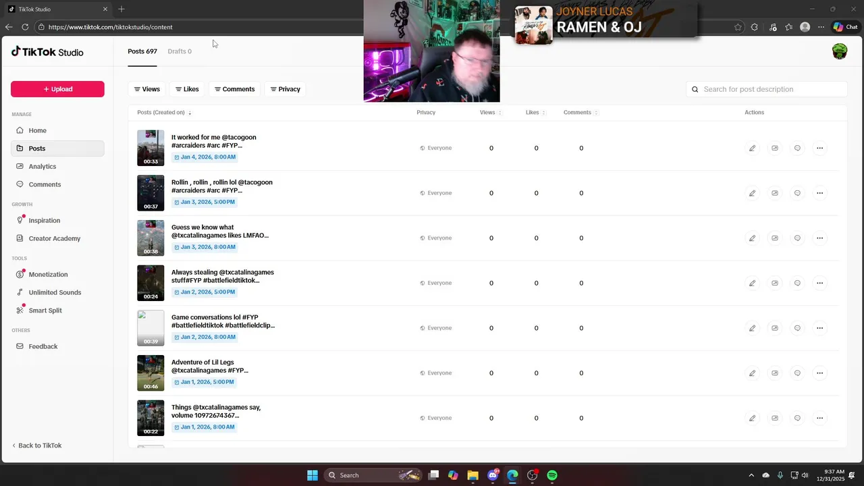
Task: Open comments for "It worked for me" post
Action: 797,148
